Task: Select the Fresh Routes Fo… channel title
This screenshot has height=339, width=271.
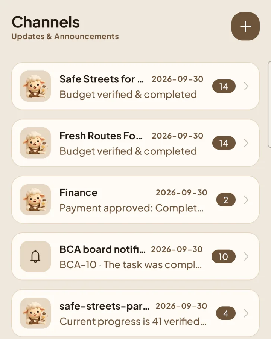Action: point(101,136)
